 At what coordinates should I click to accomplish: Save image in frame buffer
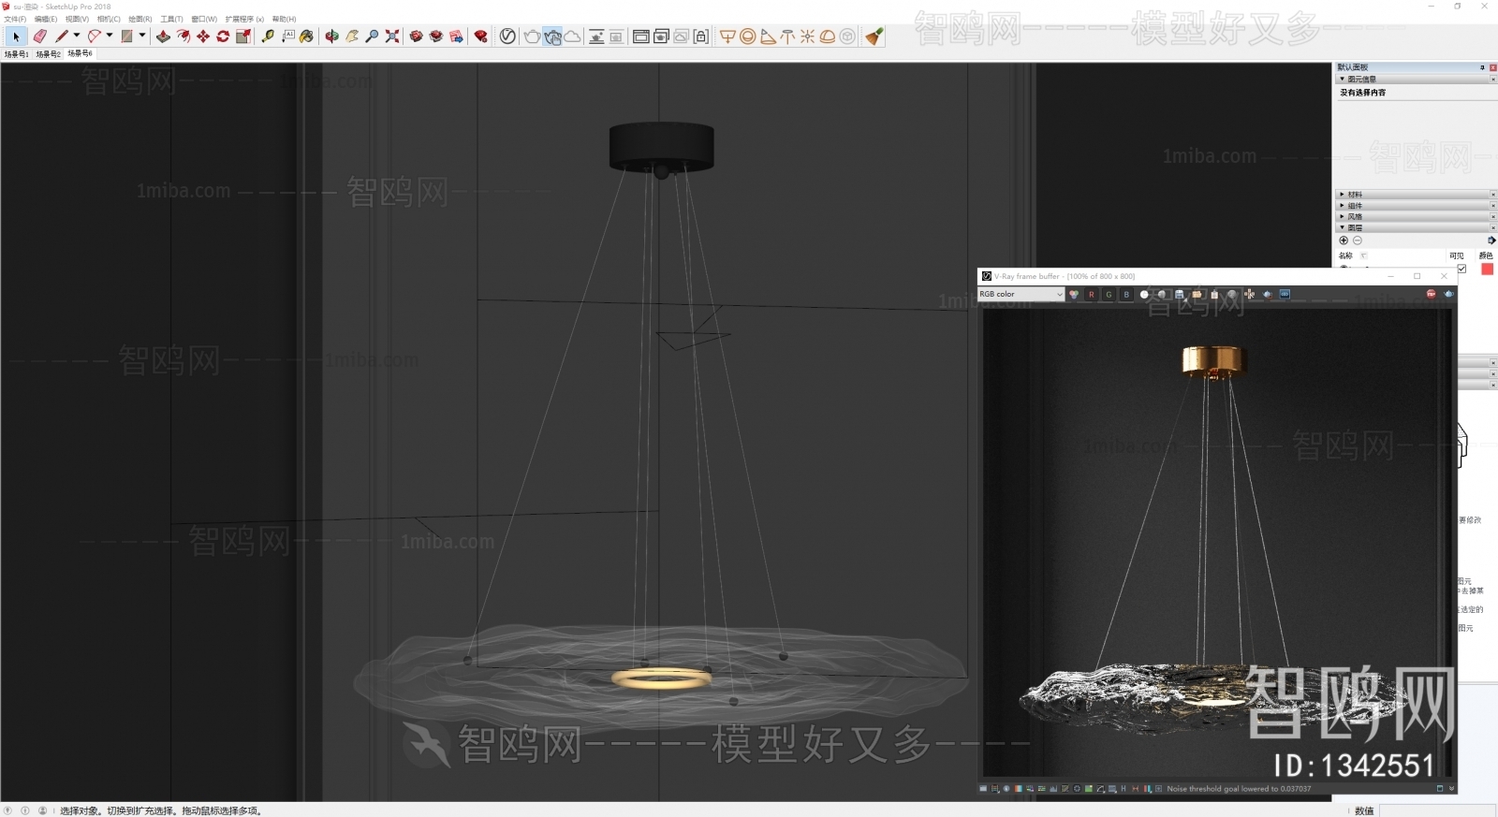1180,294
